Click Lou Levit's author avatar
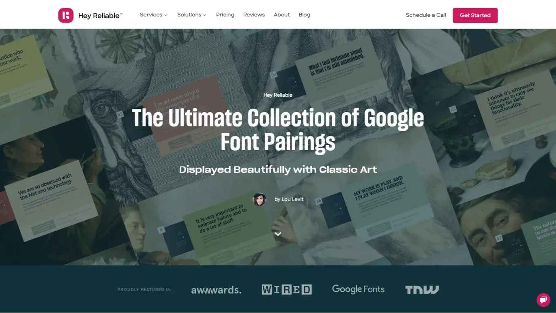 coord(259,199)
